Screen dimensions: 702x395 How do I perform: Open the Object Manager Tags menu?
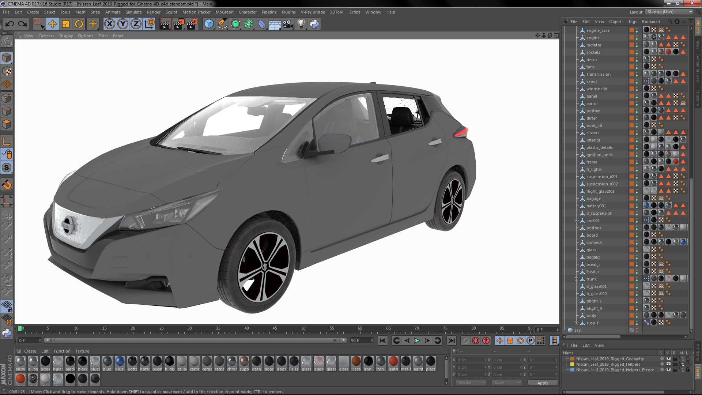(632, 22)
